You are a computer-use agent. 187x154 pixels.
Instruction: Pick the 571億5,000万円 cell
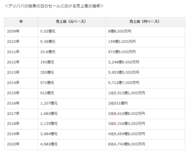click(x=145, y=52)
